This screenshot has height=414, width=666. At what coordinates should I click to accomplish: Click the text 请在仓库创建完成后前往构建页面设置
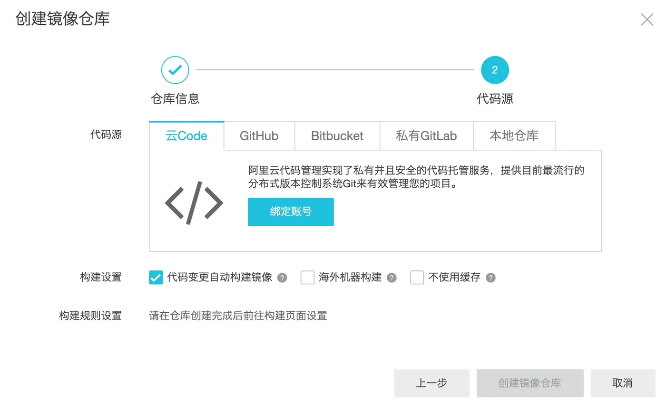pos(238,316)
